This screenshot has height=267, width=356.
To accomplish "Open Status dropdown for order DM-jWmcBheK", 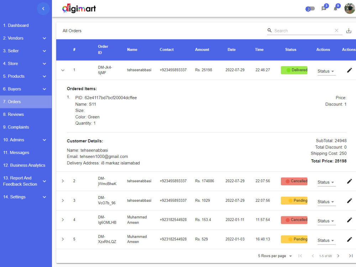I will pyautogui.click(x=326, y=182).
